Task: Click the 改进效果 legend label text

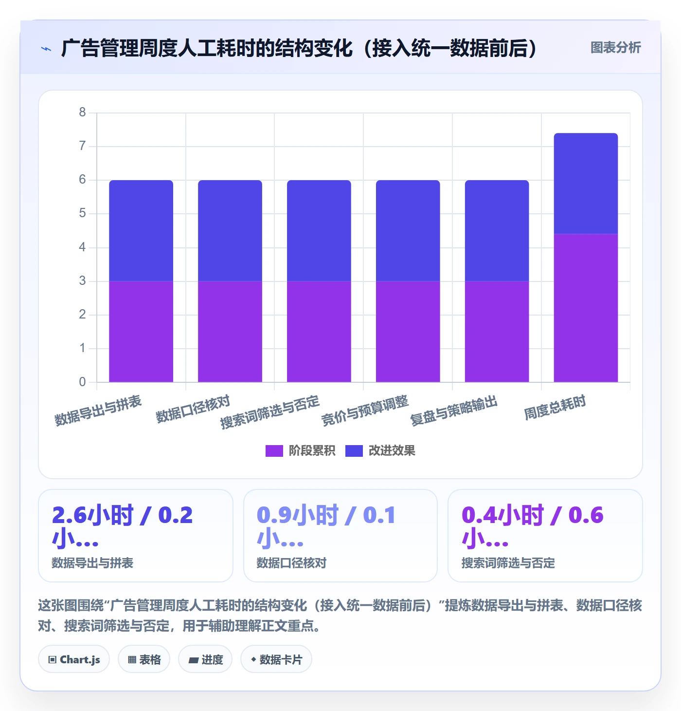Action: click(x=392, y=451)
